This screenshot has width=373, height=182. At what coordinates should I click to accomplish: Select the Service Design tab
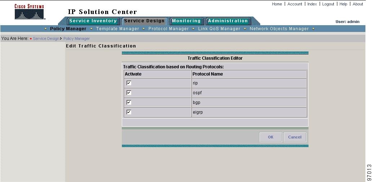click(145, 21)
